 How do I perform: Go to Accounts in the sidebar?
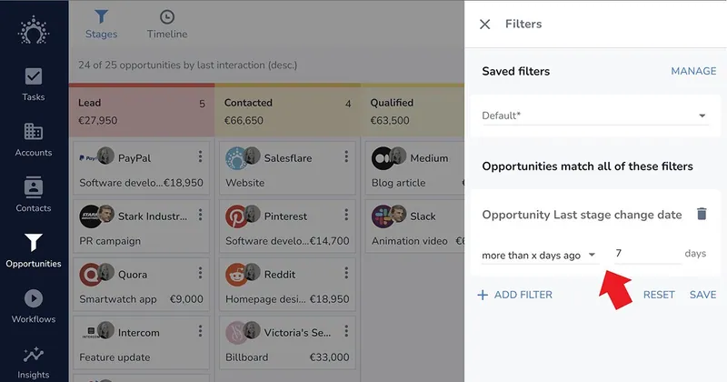click(x=34, y=140)
